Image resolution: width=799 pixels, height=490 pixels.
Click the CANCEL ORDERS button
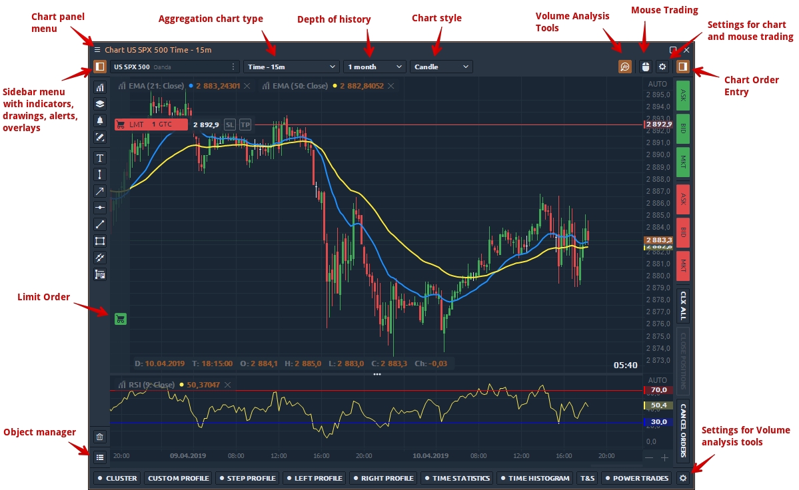click(682, 430)
